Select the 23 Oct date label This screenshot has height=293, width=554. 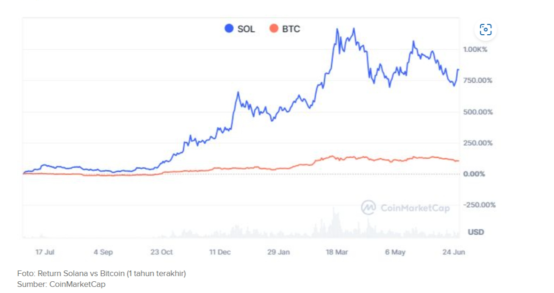click(162, 252)
